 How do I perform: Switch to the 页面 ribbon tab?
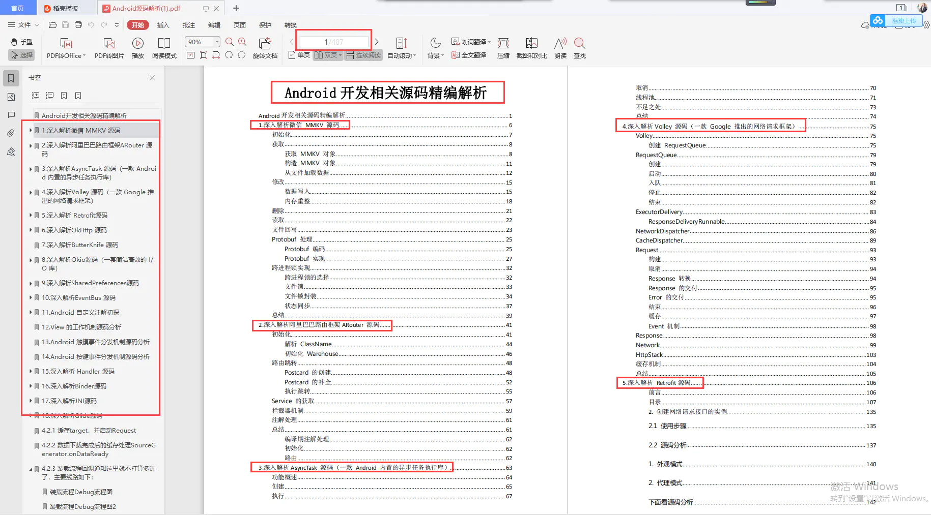(240, 25)
